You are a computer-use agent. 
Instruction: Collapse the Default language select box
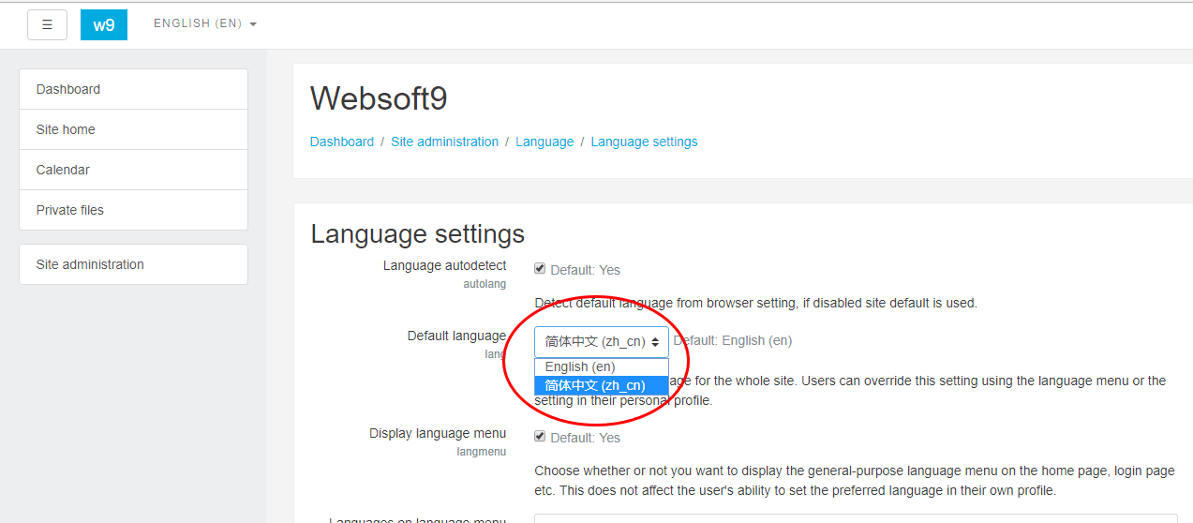(601, 341)
